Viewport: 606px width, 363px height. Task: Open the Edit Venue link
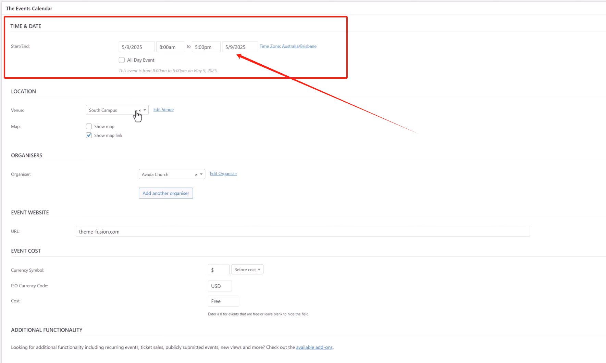pyautogui.click(x=163, y=109)
